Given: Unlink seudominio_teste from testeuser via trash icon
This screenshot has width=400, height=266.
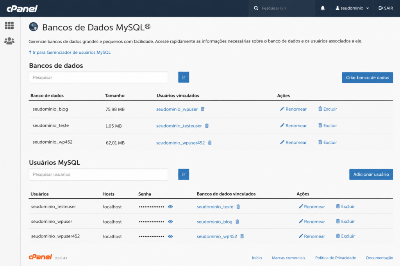Looking at the screenshot, I should (x=238, y=206).
